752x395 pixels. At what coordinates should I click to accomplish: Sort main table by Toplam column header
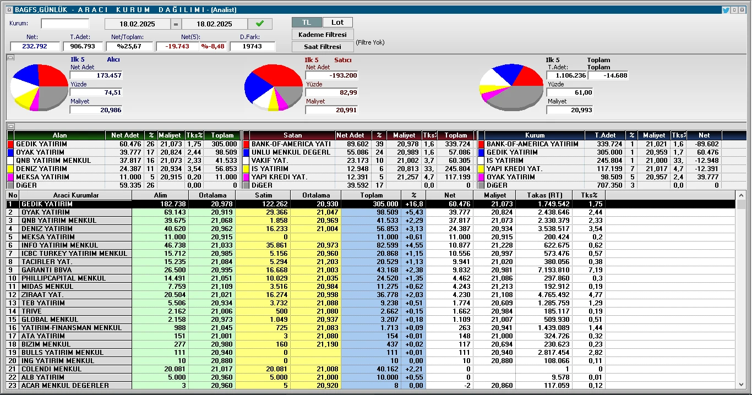click(x=371, y=195)
